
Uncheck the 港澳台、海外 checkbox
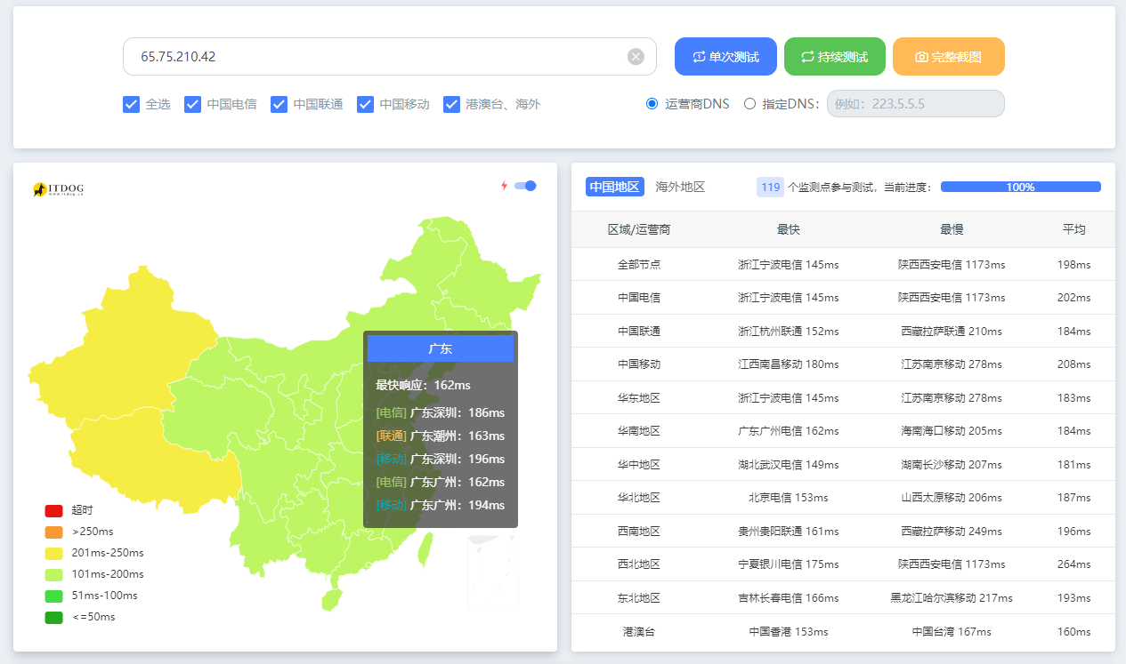click(x=451, y=105)
